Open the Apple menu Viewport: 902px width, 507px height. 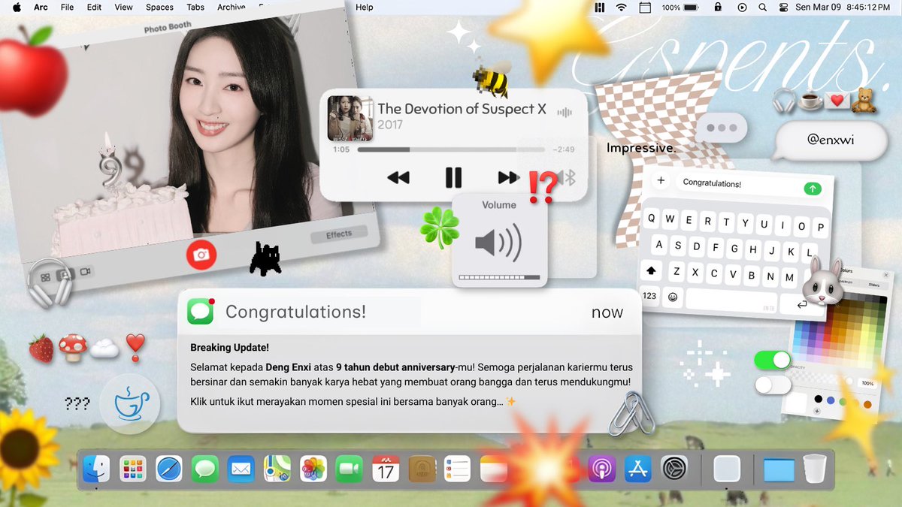17,8
